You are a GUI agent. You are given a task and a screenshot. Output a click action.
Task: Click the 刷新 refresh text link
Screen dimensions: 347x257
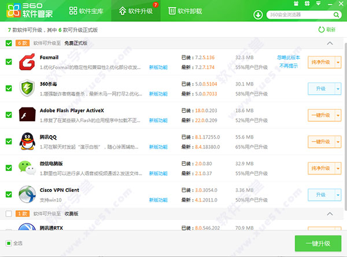[331, 29]
